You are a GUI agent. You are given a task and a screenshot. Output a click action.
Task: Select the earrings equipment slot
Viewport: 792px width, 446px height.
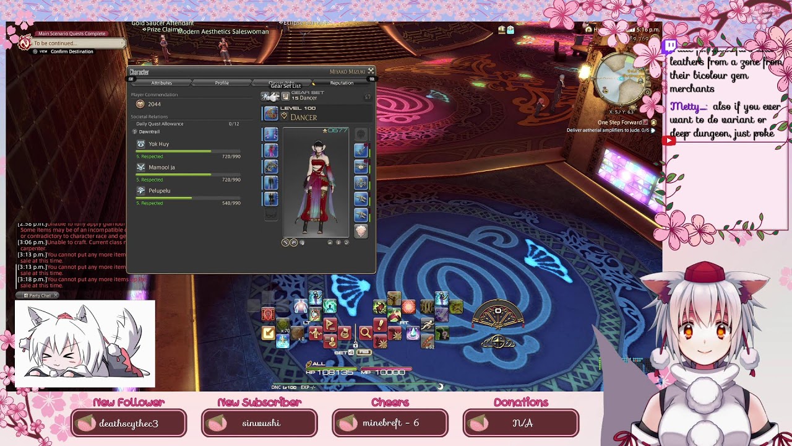(x=361, y=150)
